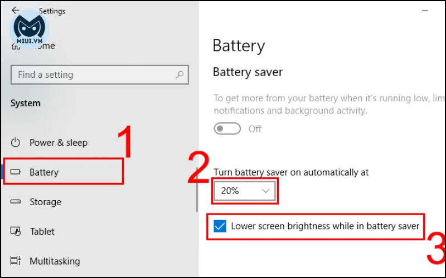
Task: Click the Multitasking icon
Action: point(16,261)
